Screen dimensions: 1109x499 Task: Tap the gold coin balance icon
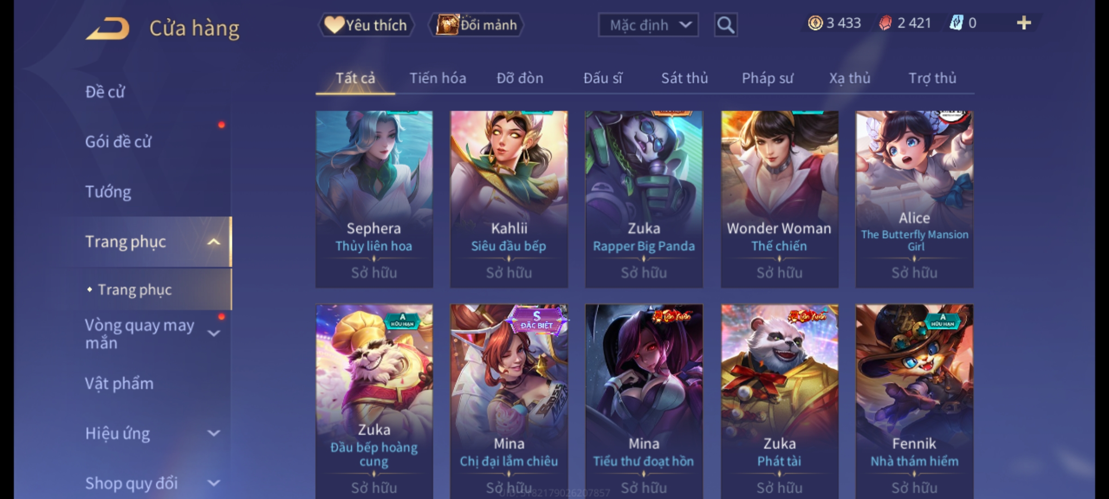815,23
